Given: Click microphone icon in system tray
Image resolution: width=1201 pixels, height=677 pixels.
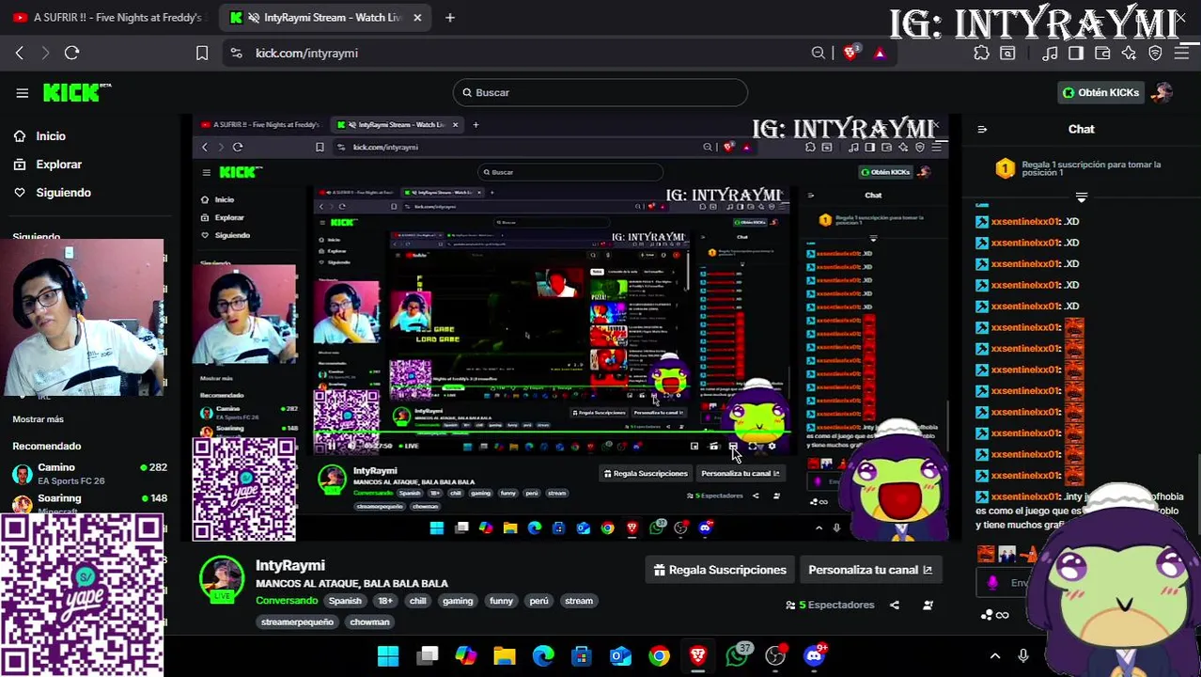Looking at the screenshot, I should pyautogui.click(x=1023, y=656).
